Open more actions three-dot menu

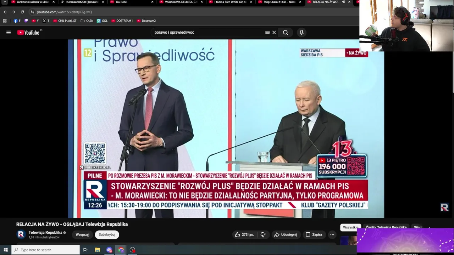tap(332, 234)
